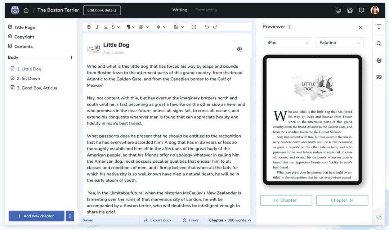Click the Add new chapter button
The height and width of the screenshot is (230, 389).
(36, 216)
